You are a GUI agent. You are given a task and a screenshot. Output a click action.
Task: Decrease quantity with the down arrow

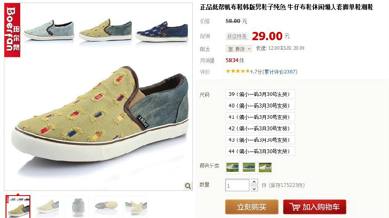coord(254,189)
